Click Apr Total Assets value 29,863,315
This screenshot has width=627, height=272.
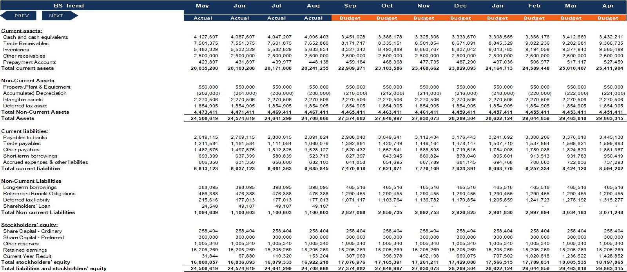[x=609, y=118]
